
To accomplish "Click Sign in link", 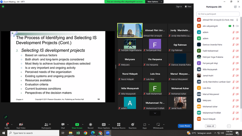I will tap(179, 7).
